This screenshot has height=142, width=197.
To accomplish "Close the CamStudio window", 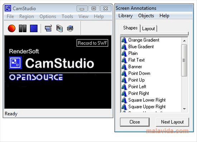I will pyautogui.click(x=106, y=9).
